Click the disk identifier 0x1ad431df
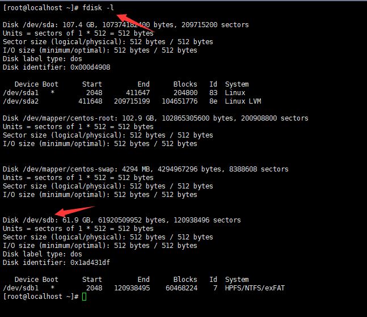Image resolution: width=367 pixels, height=317 pixels. pos(90,263)
